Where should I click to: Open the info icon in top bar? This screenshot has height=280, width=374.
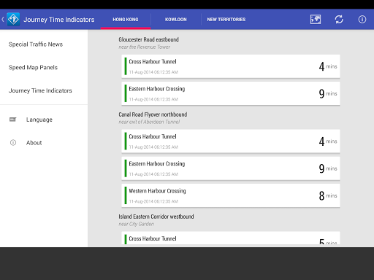362,20
